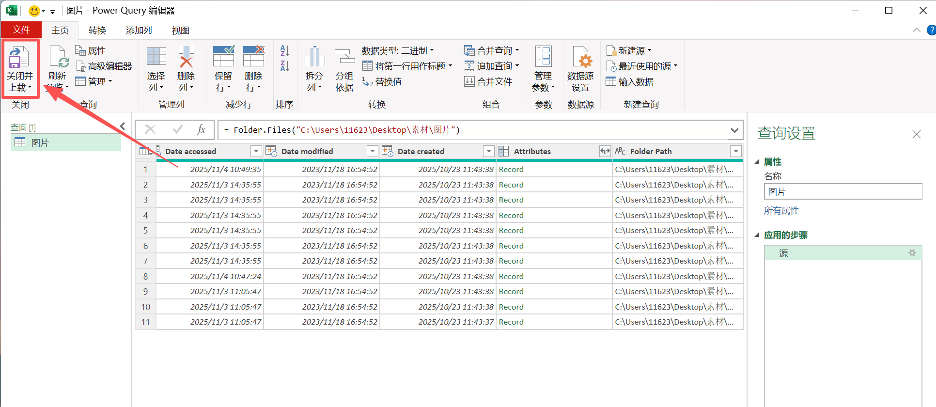Viewport: 936px width, 407px height.
Task: Click Combine Files (合并文件)
Action: [x=488, y=81]
